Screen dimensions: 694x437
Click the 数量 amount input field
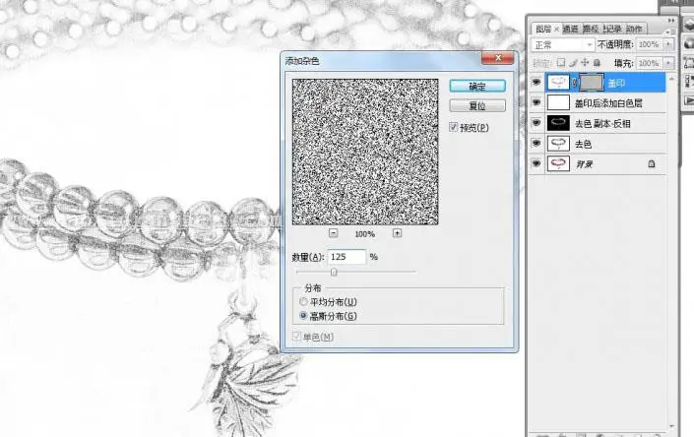pyautogui.click(x=347, y=257)
